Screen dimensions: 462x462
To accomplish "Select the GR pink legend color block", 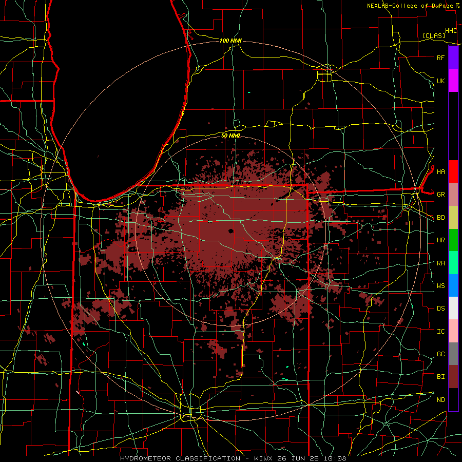I will point(453,195).
